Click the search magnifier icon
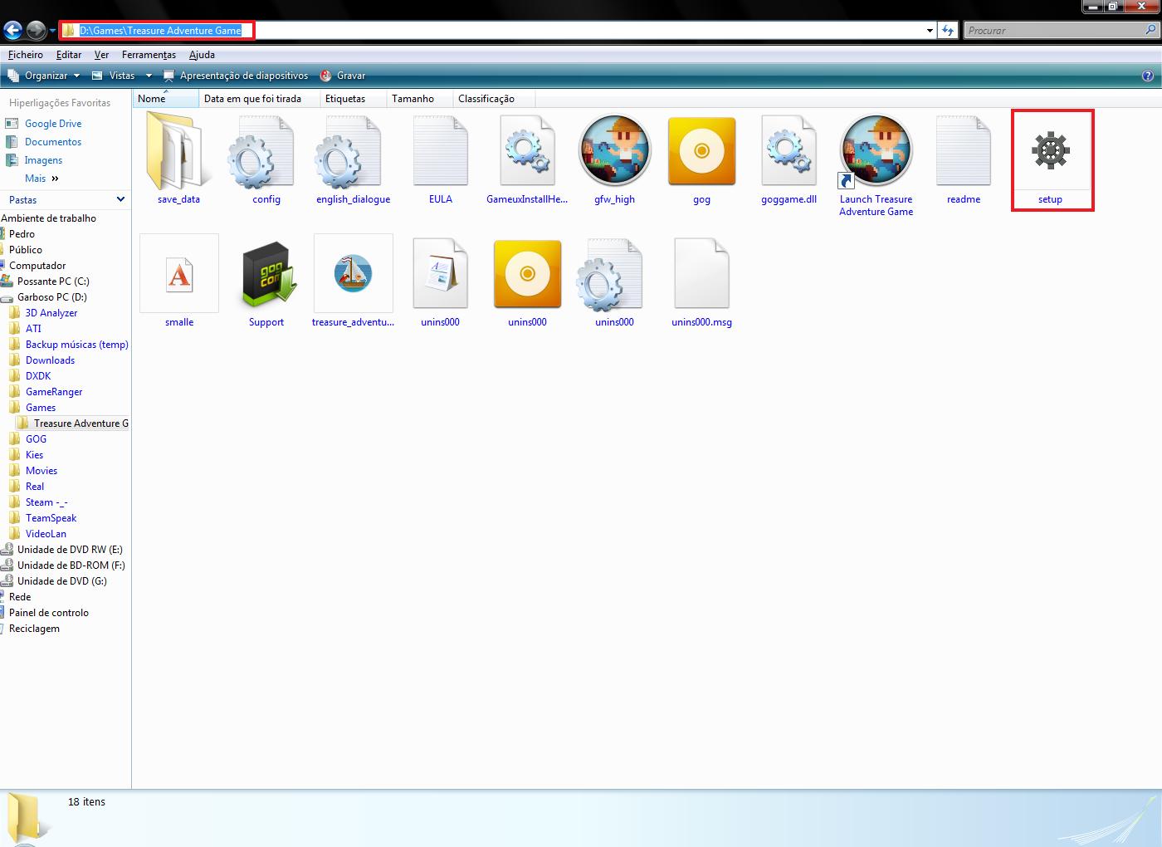Viewport: 1162px width, 847px height. point(1150,30)
